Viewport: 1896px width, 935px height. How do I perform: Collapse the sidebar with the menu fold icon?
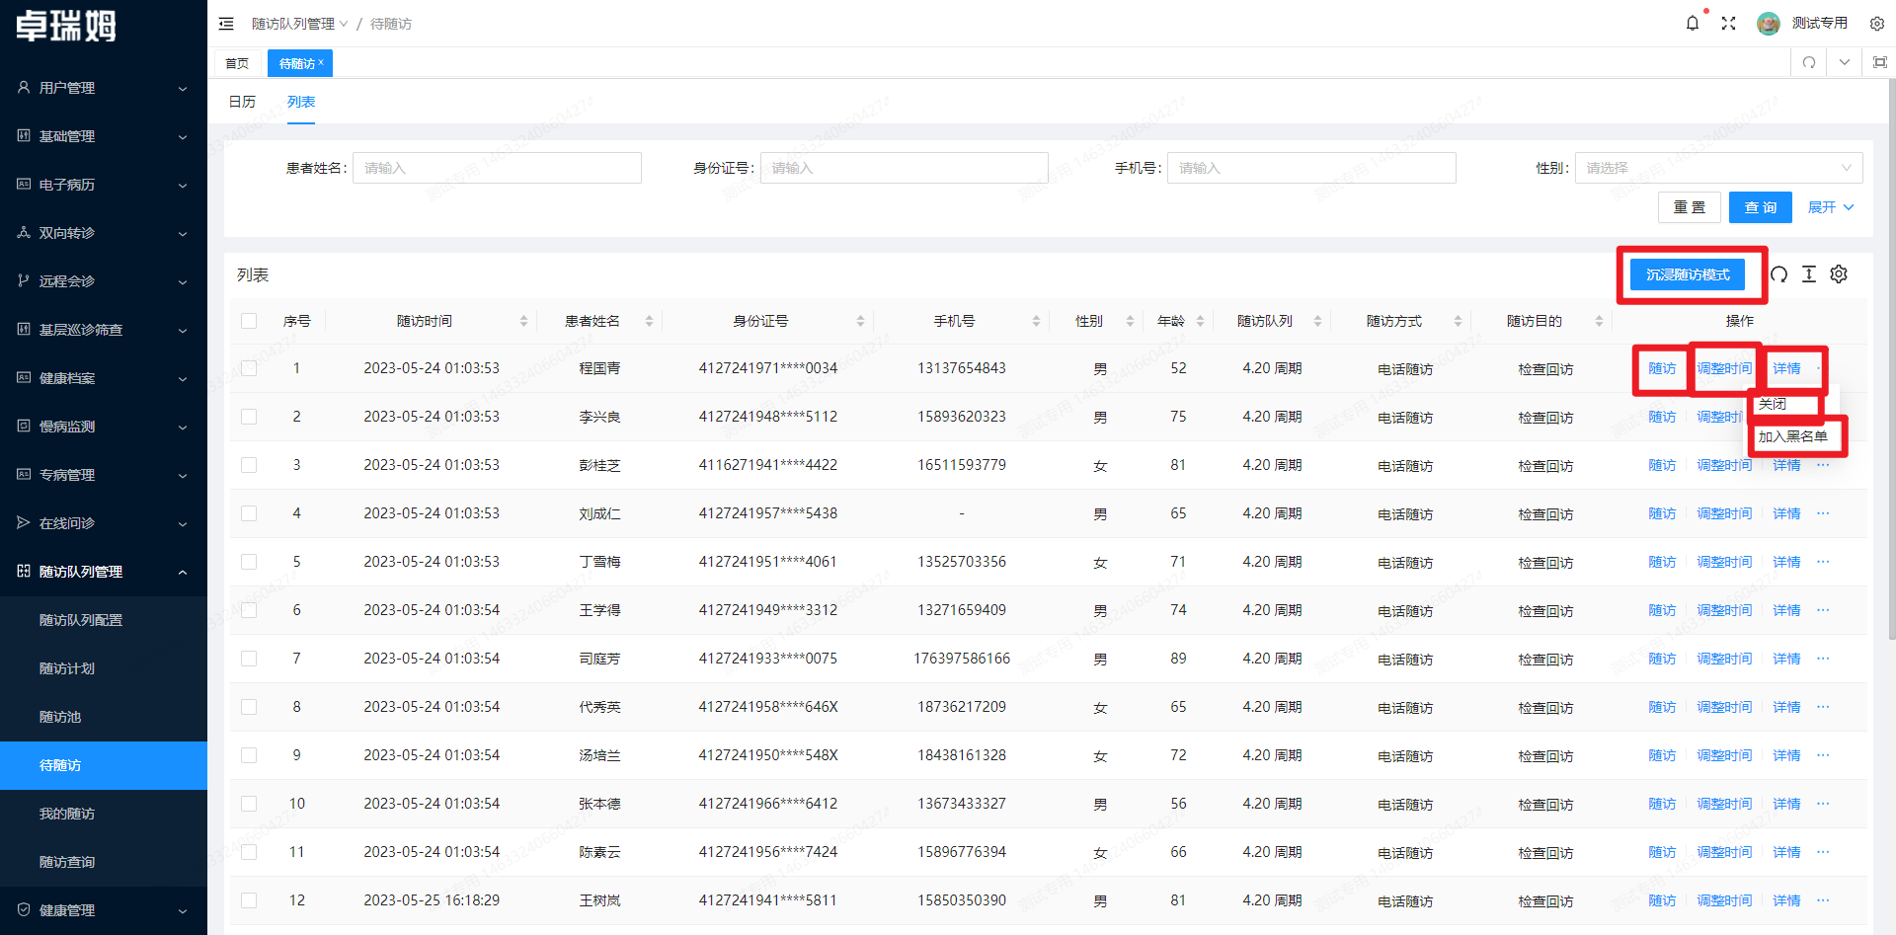(x=226, y=24)
